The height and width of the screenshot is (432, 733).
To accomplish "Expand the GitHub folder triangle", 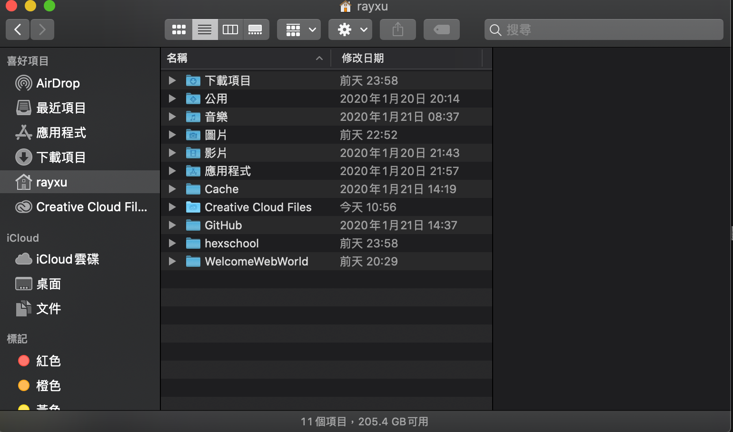I will tap(172, 225).
